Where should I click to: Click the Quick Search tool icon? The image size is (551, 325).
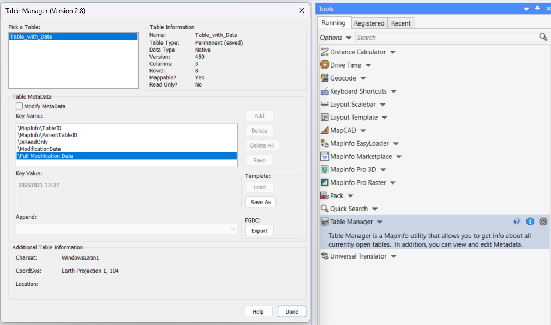pos(325,209)
